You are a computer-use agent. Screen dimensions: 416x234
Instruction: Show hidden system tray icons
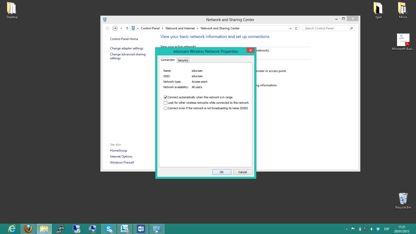347,229
